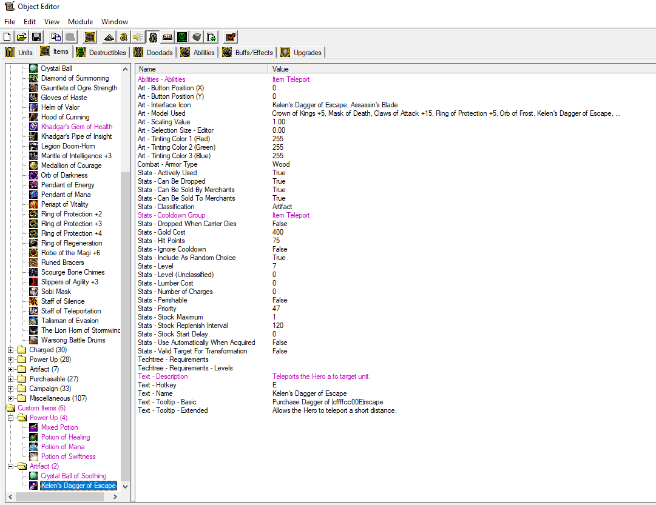Switch to the Upgrades tab
This screenshot has width=656, height=505.
pos(302,52)
